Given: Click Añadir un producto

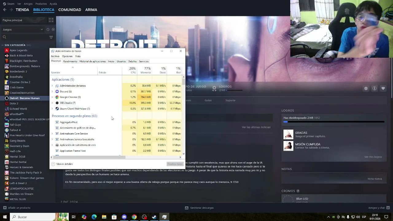Looking at the screenshot, I should point(17,208).
